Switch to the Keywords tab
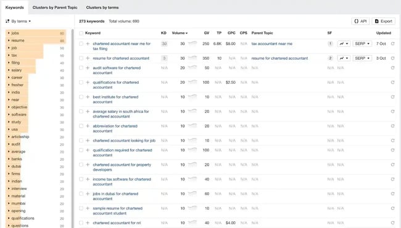The height and width of the screenshot is (228, 401). 15,7
